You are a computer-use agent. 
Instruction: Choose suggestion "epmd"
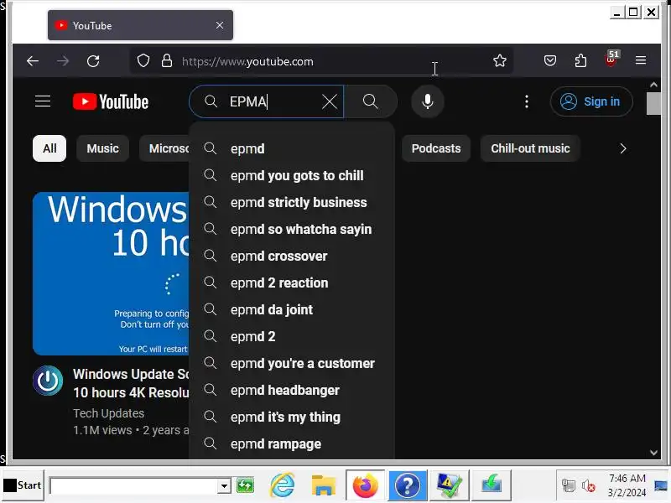click(x=291, y=148)
